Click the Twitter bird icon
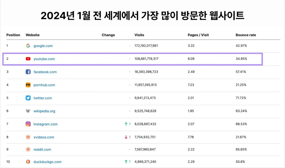 28,98
